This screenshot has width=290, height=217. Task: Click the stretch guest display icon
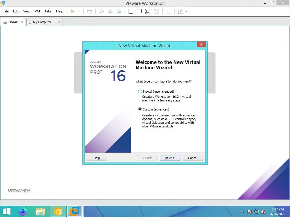pyautogui.click(x=180, y=11)
